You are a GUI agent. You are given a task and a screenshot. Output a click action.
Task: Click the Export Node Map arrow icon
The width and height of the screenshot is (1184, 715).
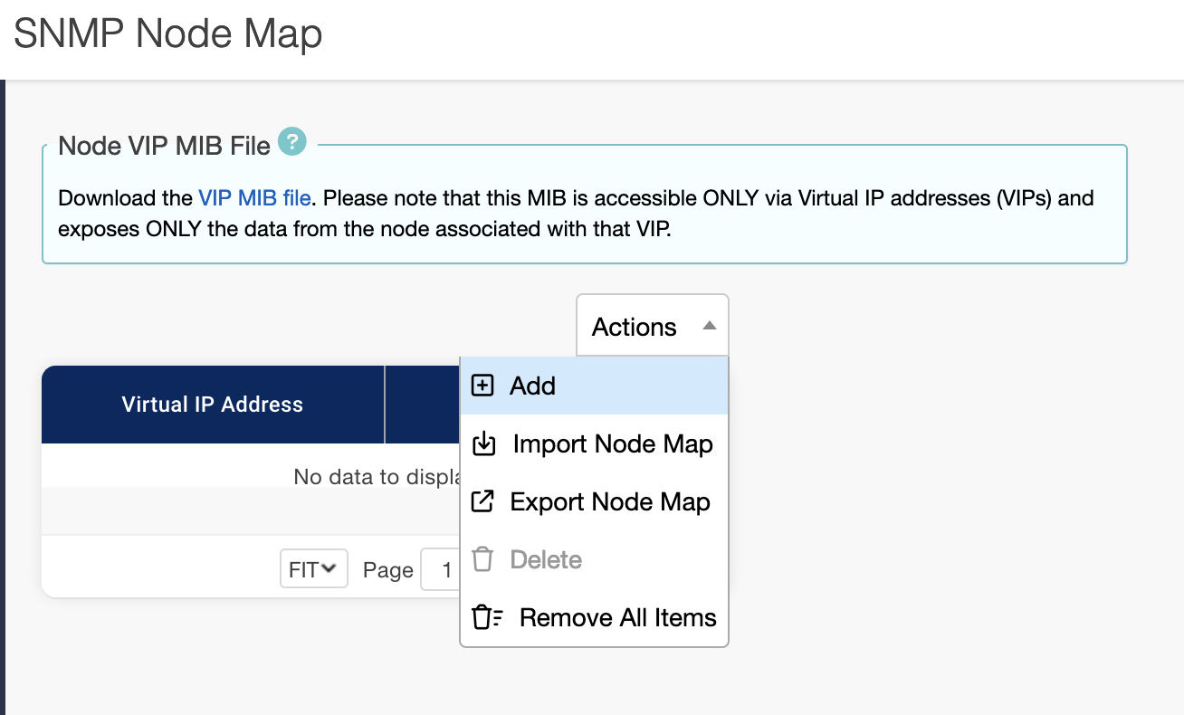[x=483, y=501]
